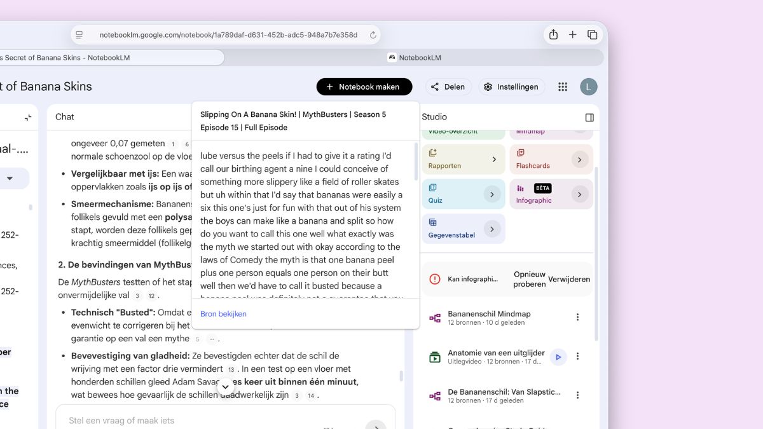Click the Chat panel heading
Image resolution: width=763 pixels, height=429 pixels.
click(x=65, y=117)
